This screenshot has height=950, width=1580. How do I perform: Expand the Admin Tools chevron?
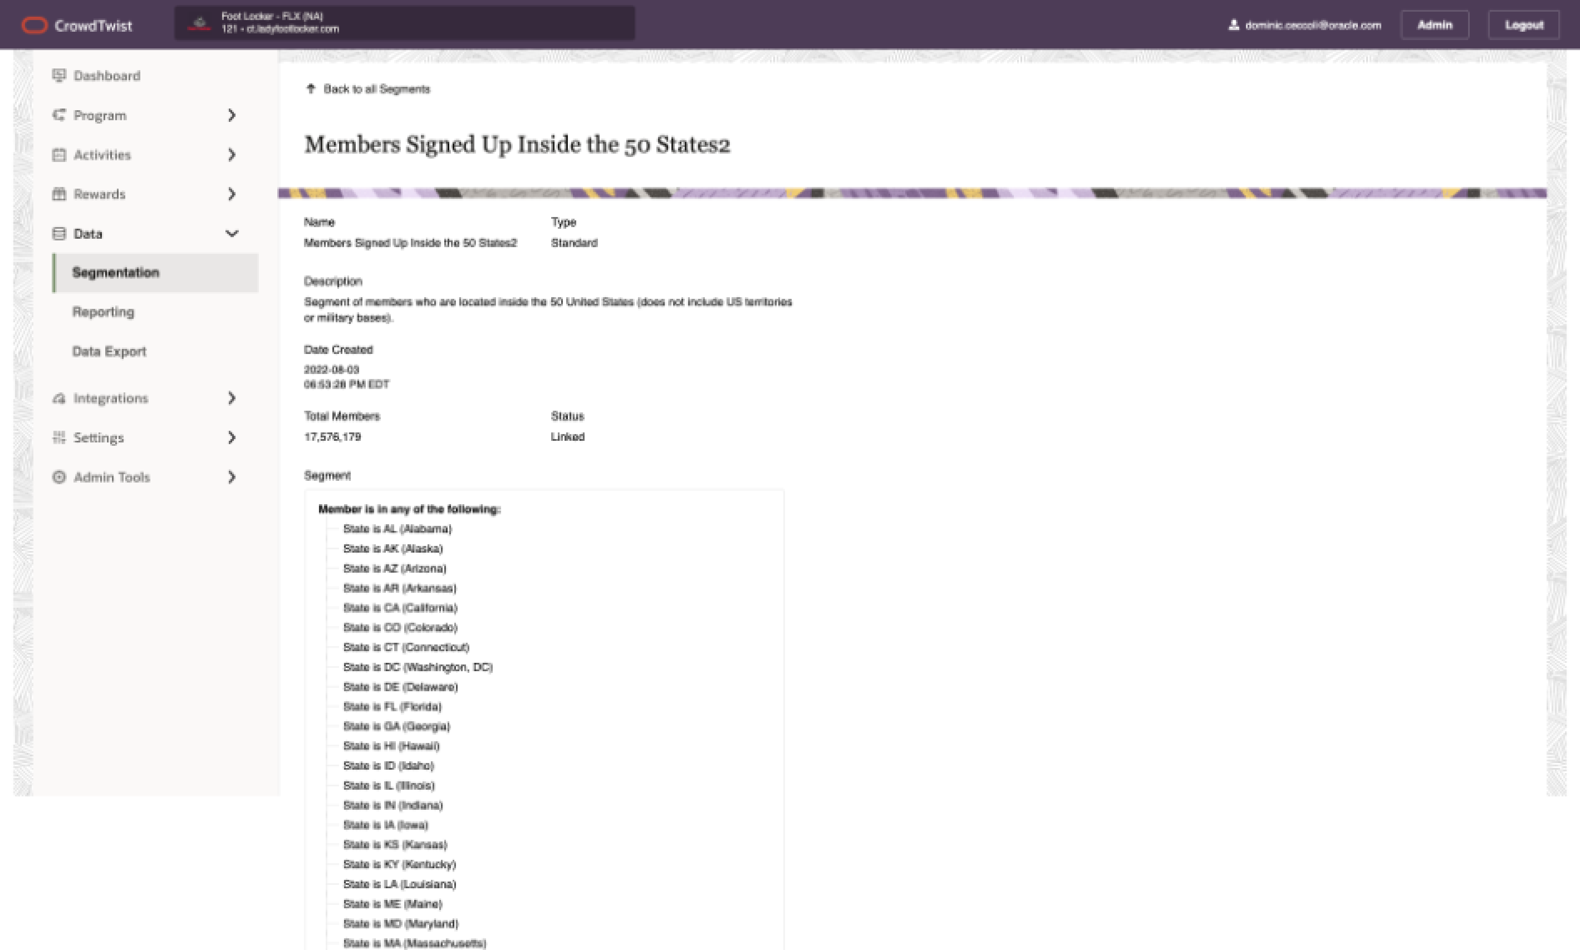tap(232, 477)
